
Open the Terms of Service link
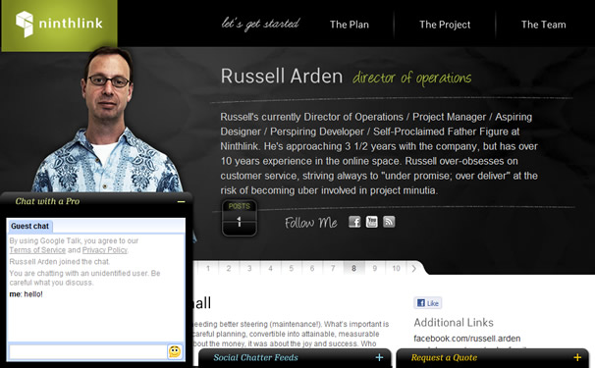click(x=37, y=250)
